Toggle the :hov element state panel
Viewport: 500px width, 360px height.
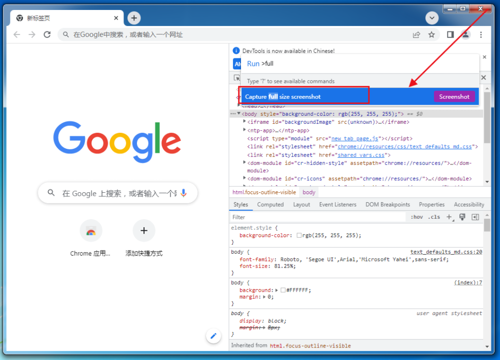(x=416, y=217)
